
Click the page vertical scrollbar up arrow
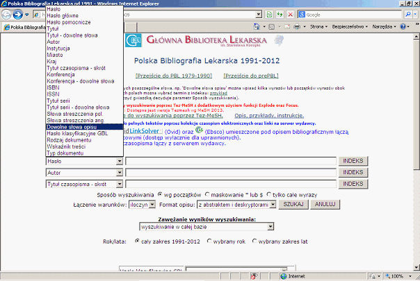(x=416, y=37)
